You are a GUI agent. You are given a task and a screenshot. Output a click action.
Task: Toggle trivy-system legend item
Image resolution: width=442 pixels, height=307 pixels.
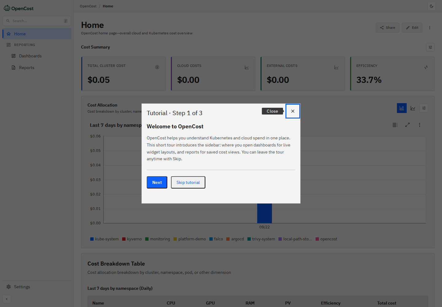pyautogui.click(x=261, y=239)
